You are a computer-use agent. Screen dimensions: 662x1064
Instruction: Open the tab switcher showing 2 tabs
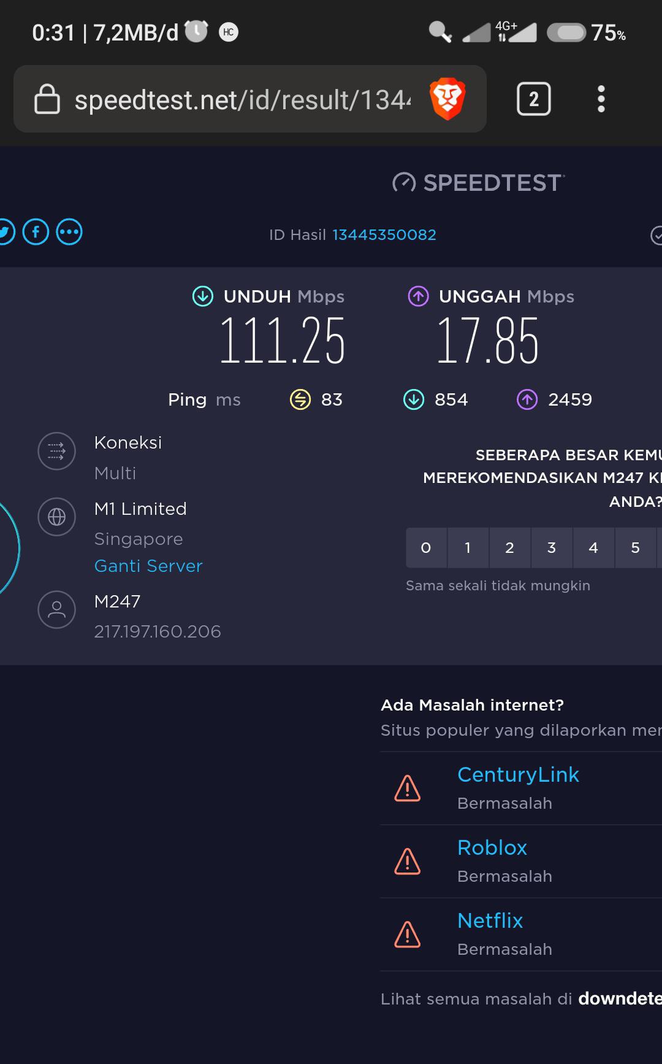pos(534,99)
